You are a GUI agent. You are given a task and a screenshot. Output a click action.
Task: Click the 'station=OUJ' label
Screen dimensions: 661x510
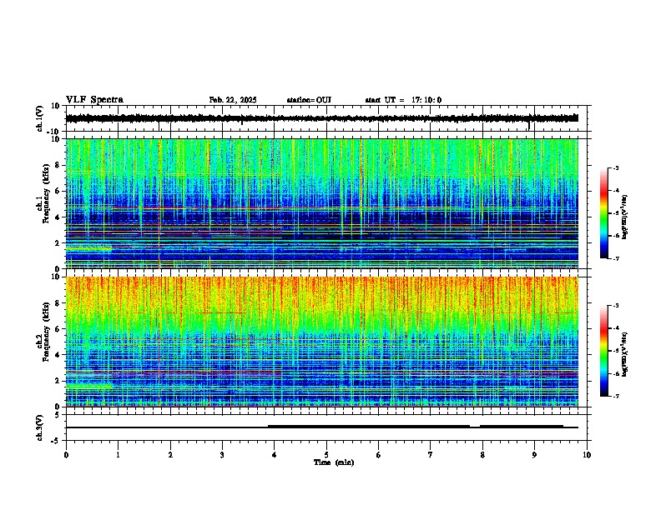[309, 100]
